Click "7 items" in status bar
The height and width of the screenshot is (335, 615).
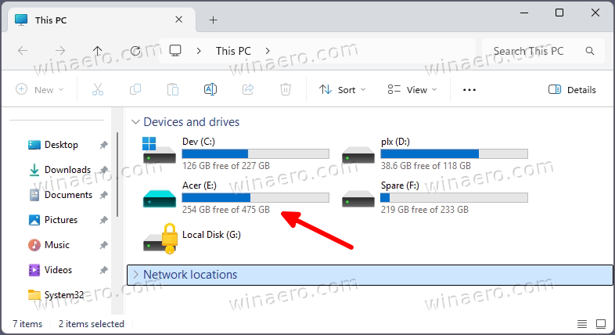27,324
